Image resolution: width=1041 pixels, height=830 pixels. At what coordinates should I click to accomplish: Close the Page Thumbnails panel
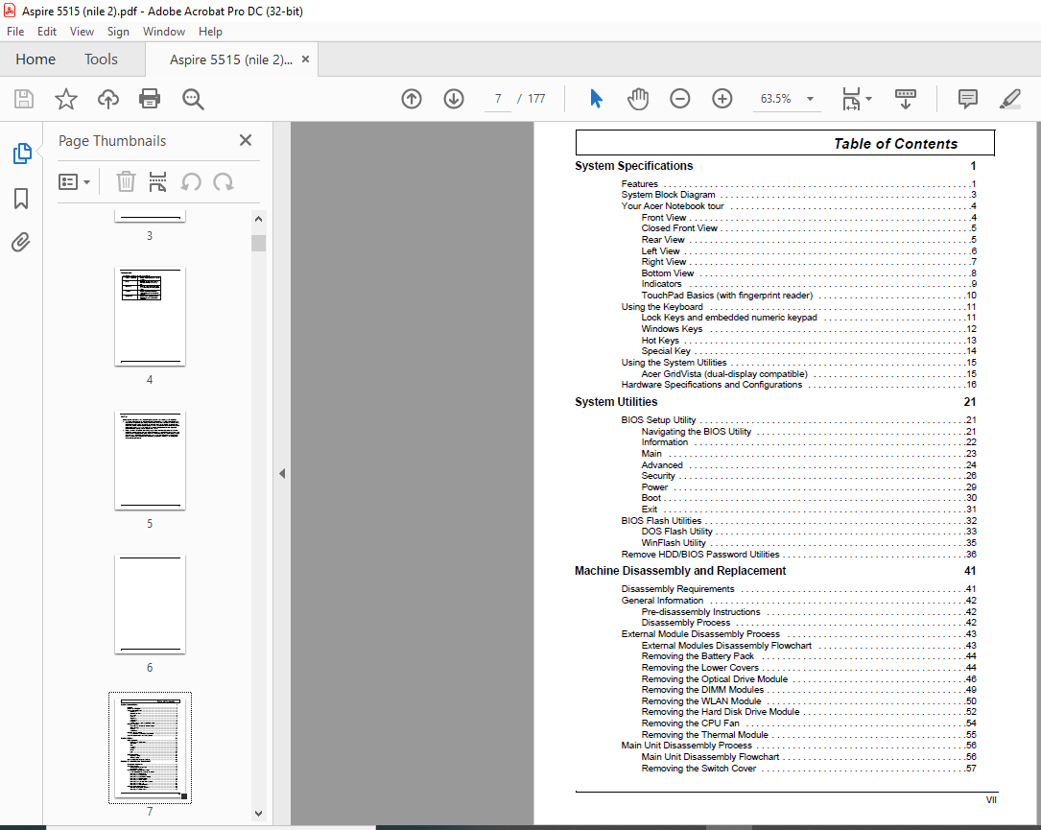[x=246, y=140]
